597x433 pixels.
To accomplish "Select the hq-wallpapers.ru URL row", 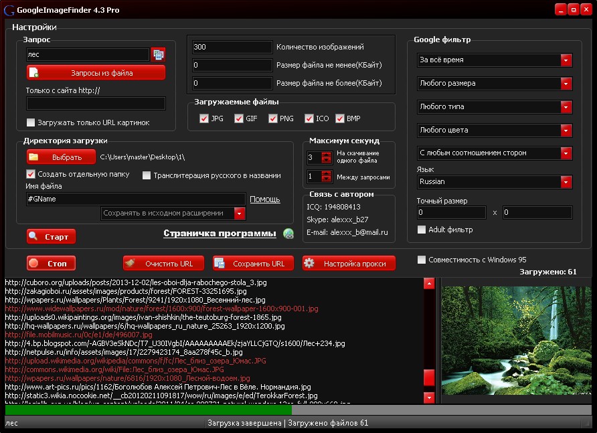I will [145, 326].
